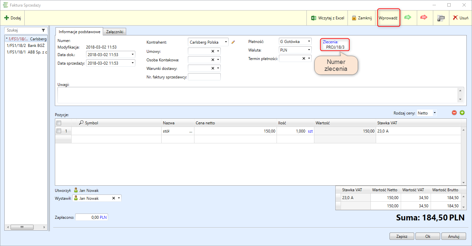Toggle the select-all checkbox in positions header
The height and width of the screenshot is (246, 472).
click(x=59, y=123)
